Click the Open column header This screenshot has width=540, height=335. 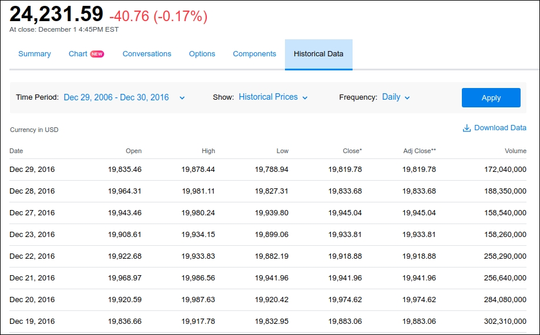pos(133,151)
